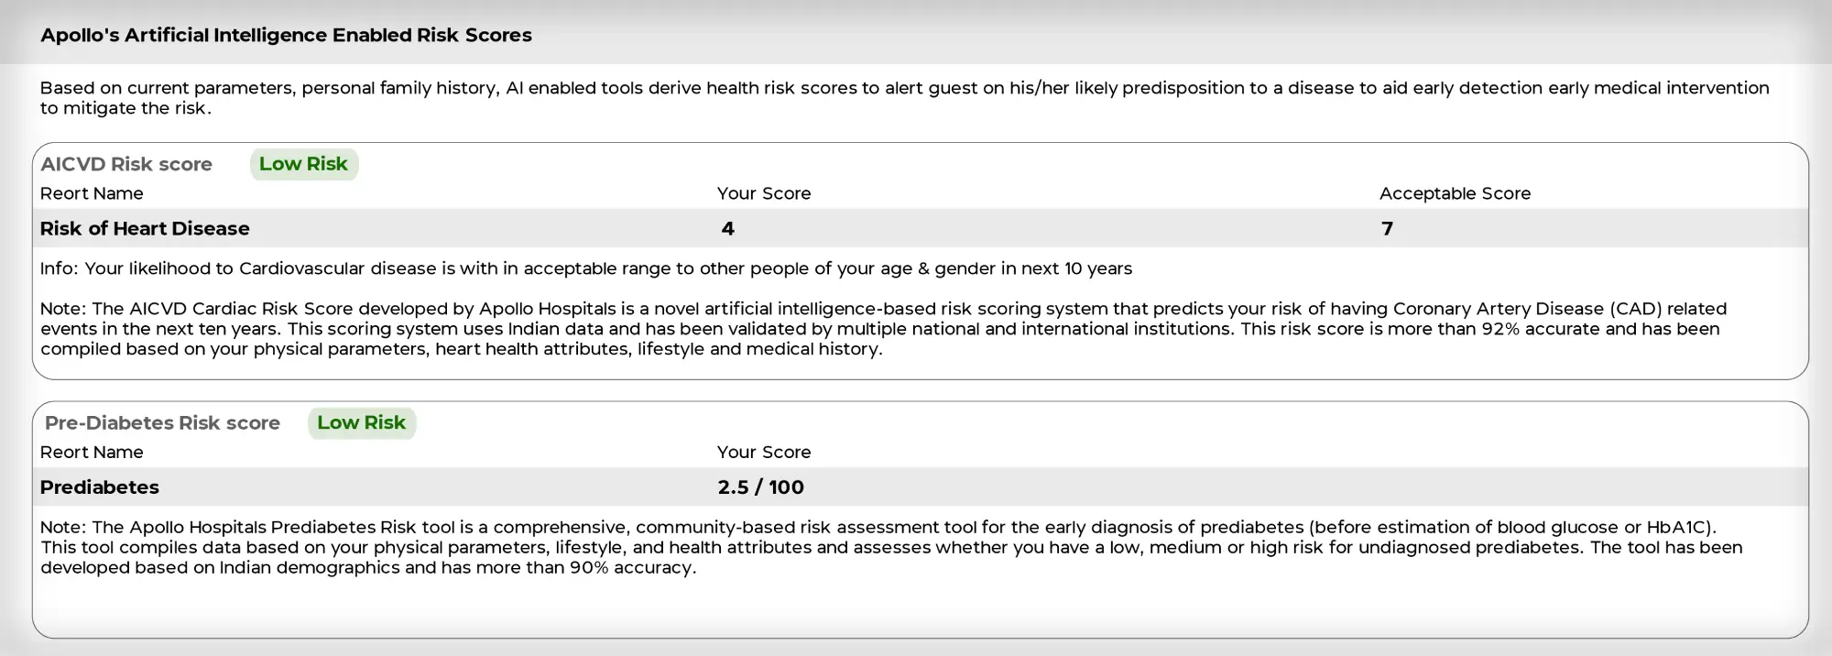
Task: Click Your Score header in AICVD section
Action: 764,193
